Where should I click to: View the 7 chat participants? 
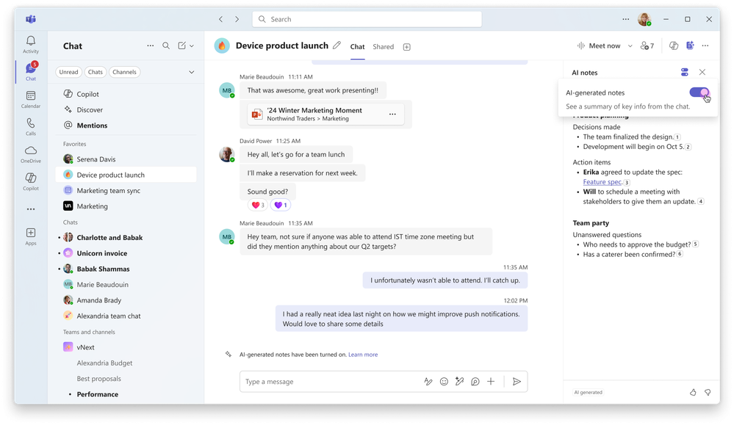point(647,46)
